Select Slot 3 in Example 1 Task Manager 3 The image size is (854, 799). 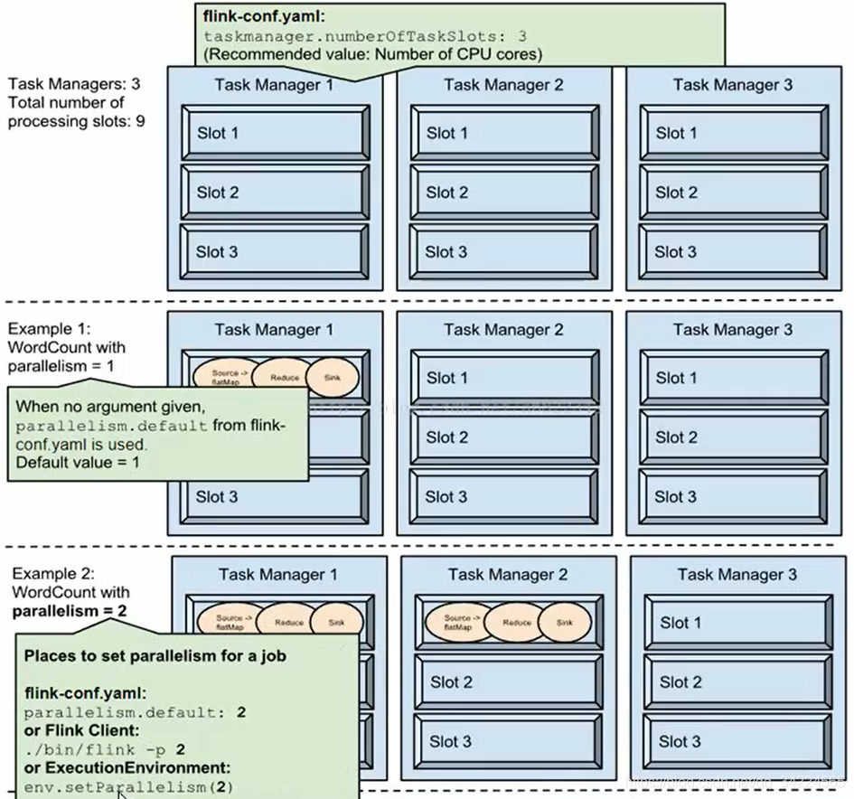click(733, 496)
